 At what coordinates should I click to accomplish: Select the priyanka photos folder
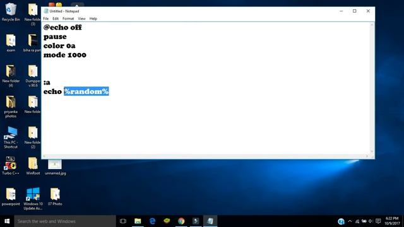point(11,107)
